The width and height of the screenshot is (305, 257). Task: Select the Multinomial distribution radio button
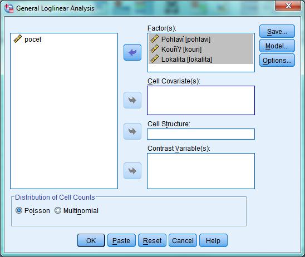point(58,210)
